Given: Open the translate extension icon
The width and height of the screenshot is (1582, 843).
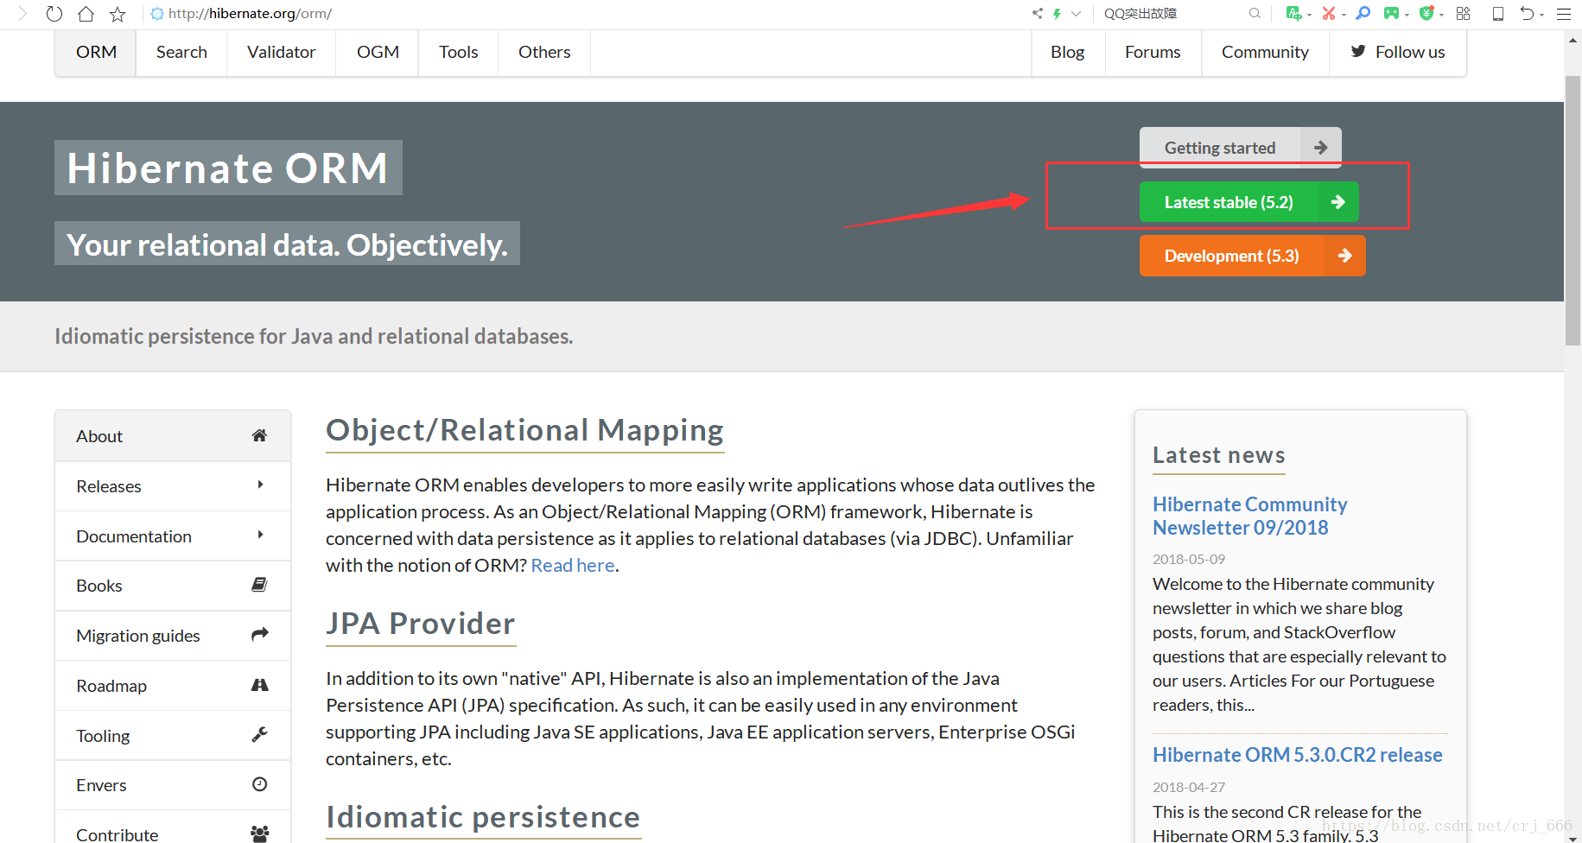Looking at the screenshot, I should click(1293, 13).
